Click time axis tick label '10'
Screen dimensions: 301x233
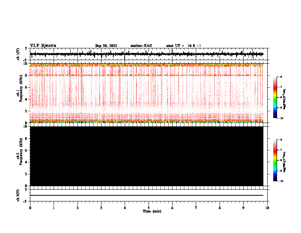click(x=267, y=208)
